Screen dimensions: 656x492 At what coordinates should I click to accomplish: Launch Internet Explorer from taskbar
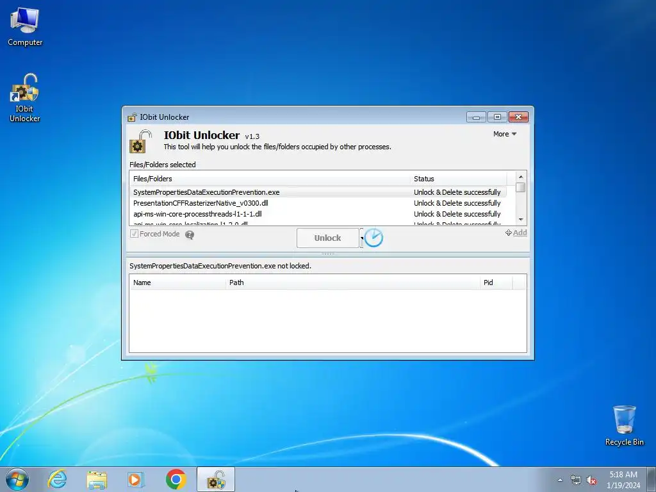[x=57, y=479]
